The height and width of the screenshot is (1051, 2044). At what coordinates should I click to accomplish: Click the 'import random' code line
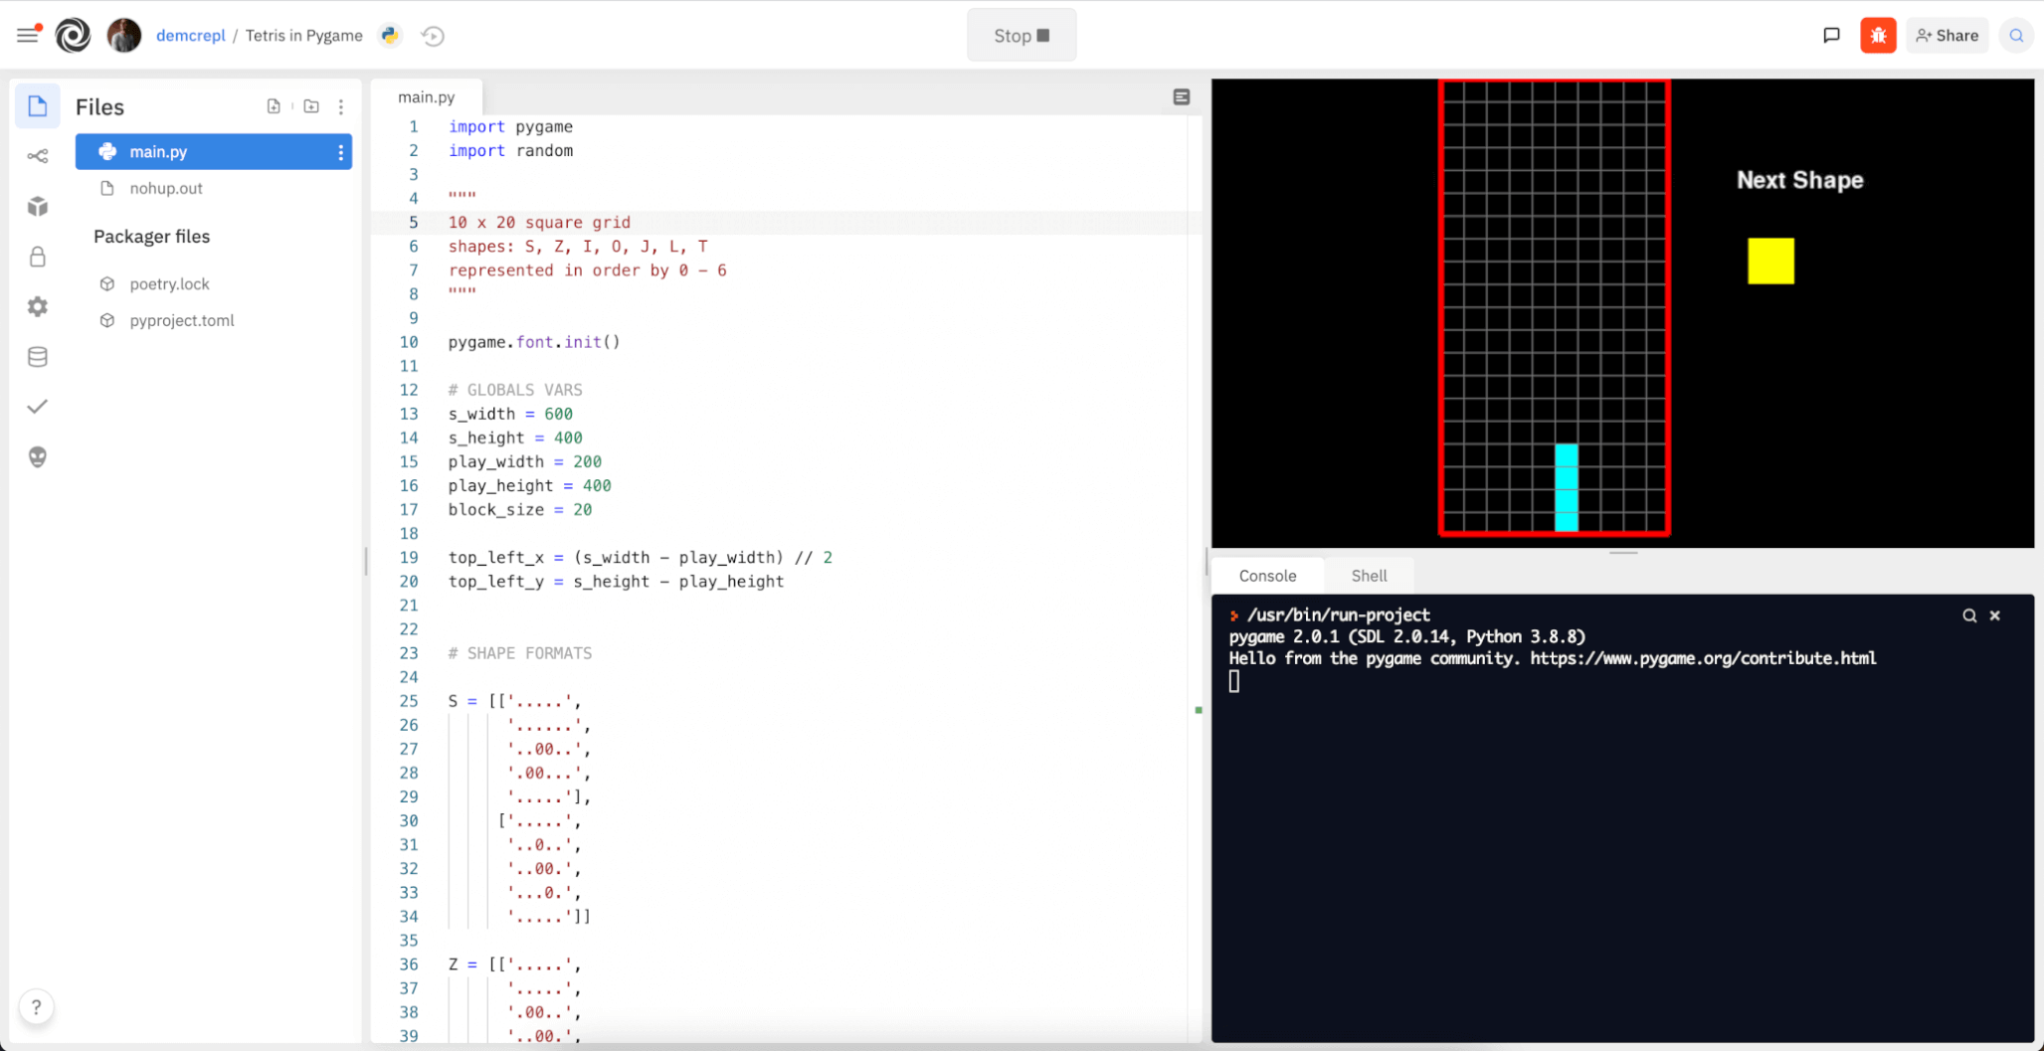(x=510, y=151)
